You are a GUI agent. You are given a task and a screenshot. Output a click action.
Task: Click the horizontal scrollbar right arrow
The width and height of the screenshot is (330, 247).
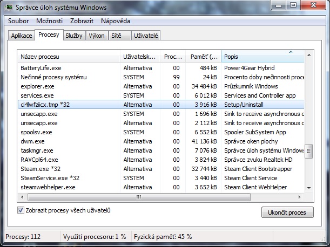tap(299, 197)
